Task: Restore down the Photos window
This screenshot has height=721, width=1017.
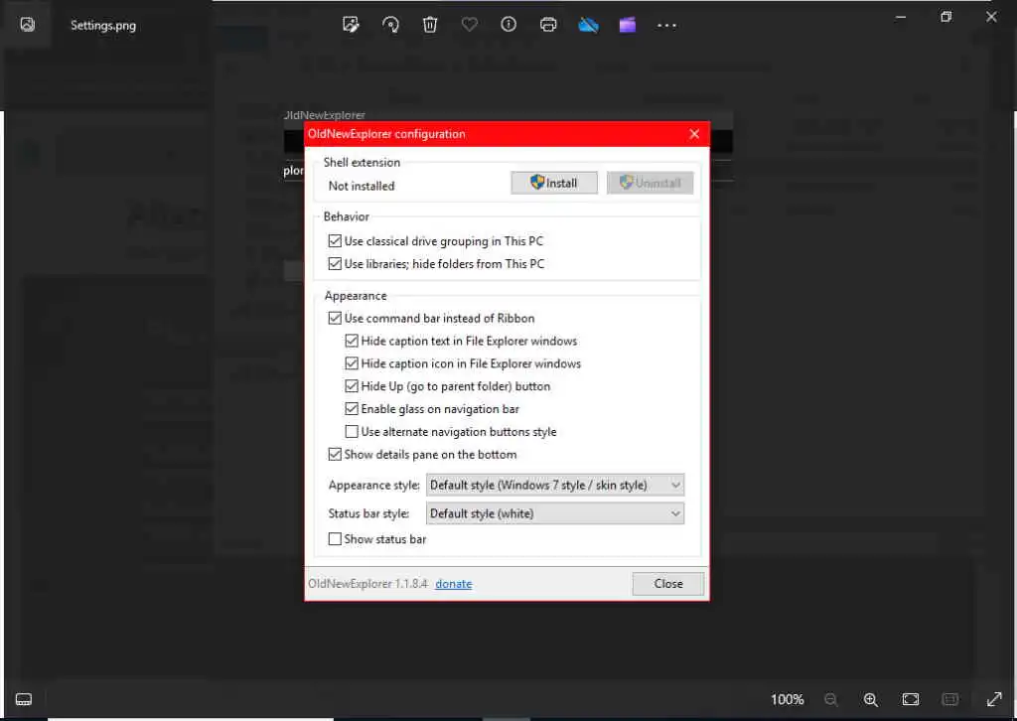Action: tap(946, 18)
